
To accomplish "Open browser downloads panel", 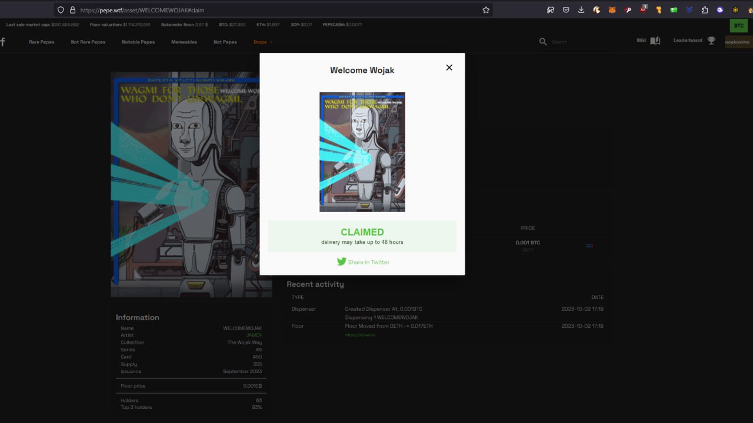I will coord(581,10).
